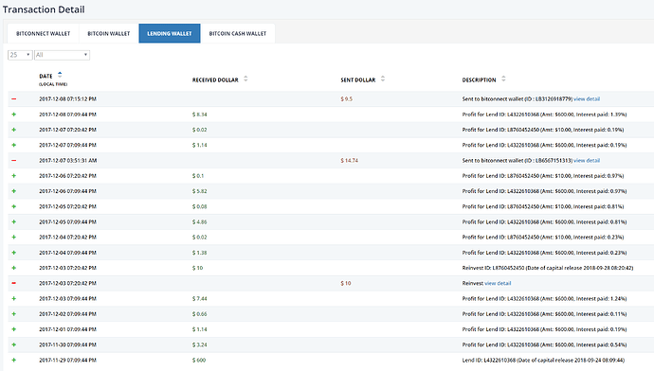
Task: Click plus icon for 2017-11-29 07:09:44 PM row
Action: click(14, 361)
